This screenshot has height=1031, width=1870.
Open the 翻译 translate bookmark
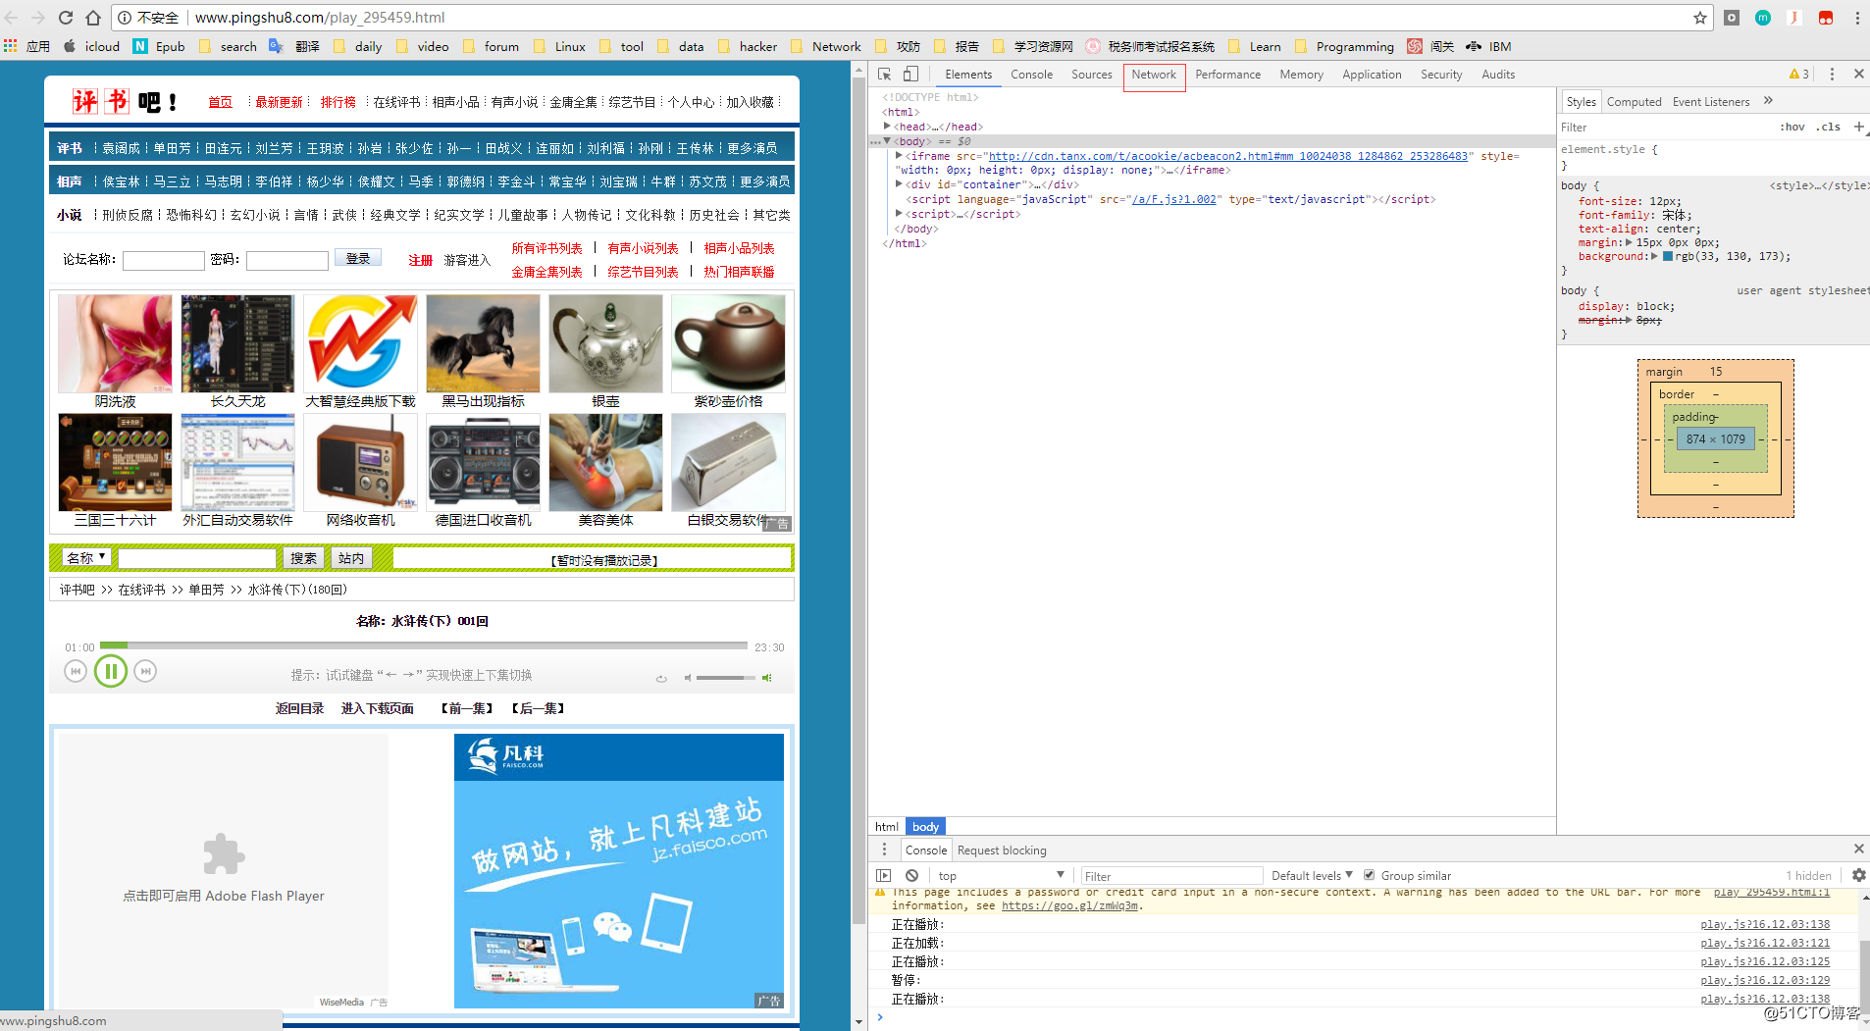(x=294, y=46)
